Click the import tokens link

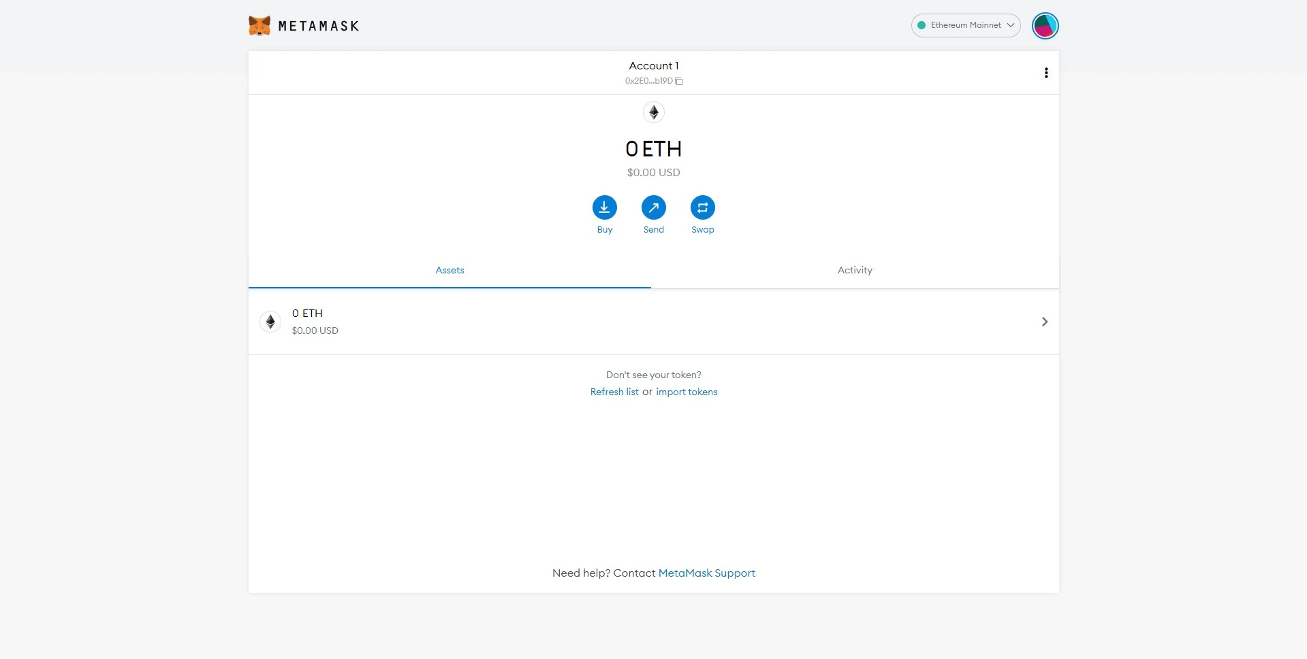[687, 392]
